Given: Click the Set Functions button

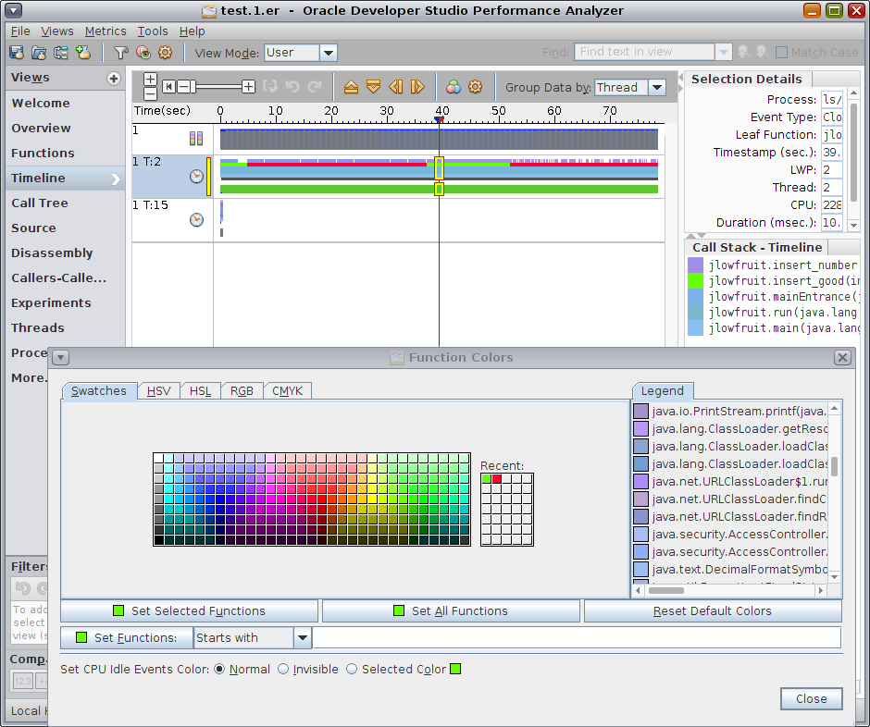Looking at the screenshot, I should (127, 637).
